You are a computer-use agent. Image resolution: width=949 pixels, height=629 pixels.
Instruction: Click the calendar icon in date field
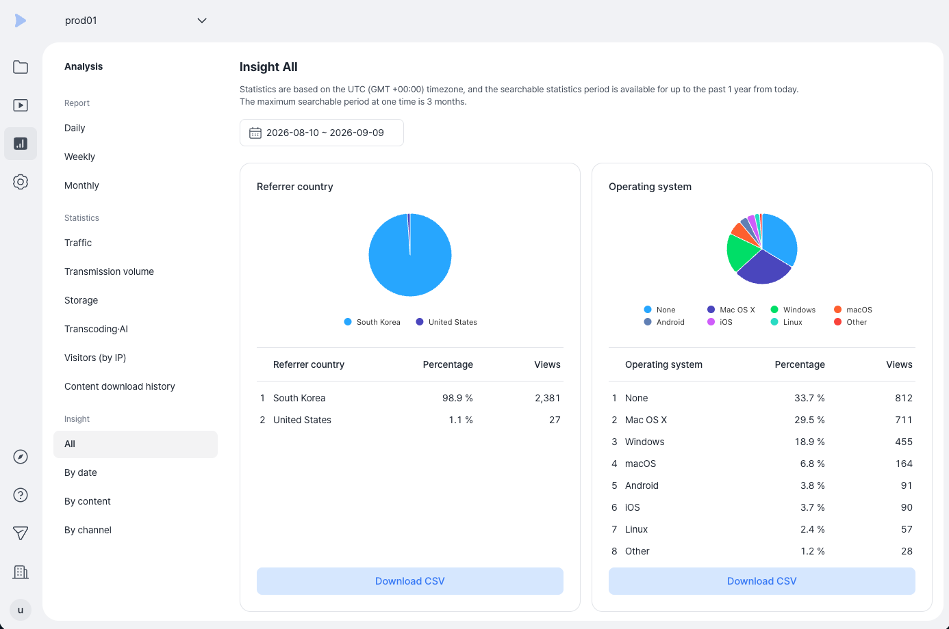255,133
